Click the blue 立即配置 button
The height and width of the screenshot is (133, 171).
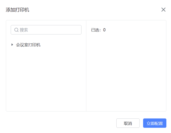click(x=154, y=123)
